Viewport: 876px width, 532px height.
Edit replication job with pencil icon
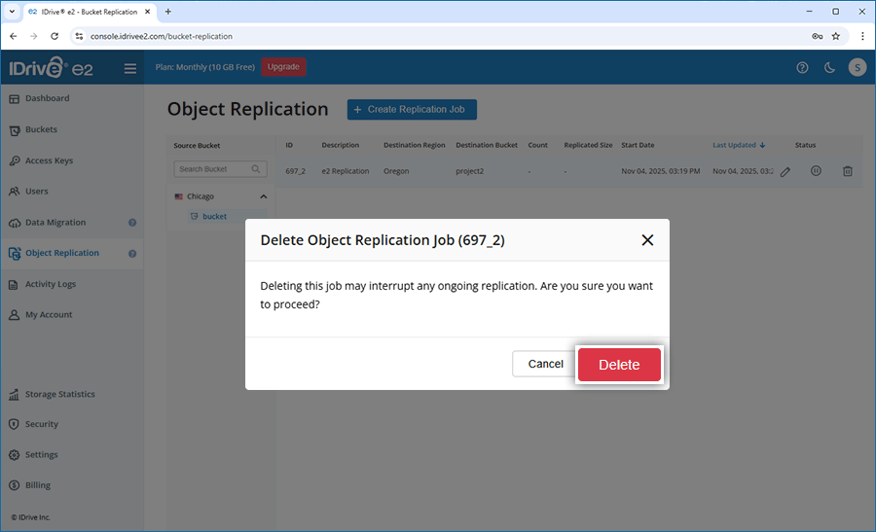[785, 171]
